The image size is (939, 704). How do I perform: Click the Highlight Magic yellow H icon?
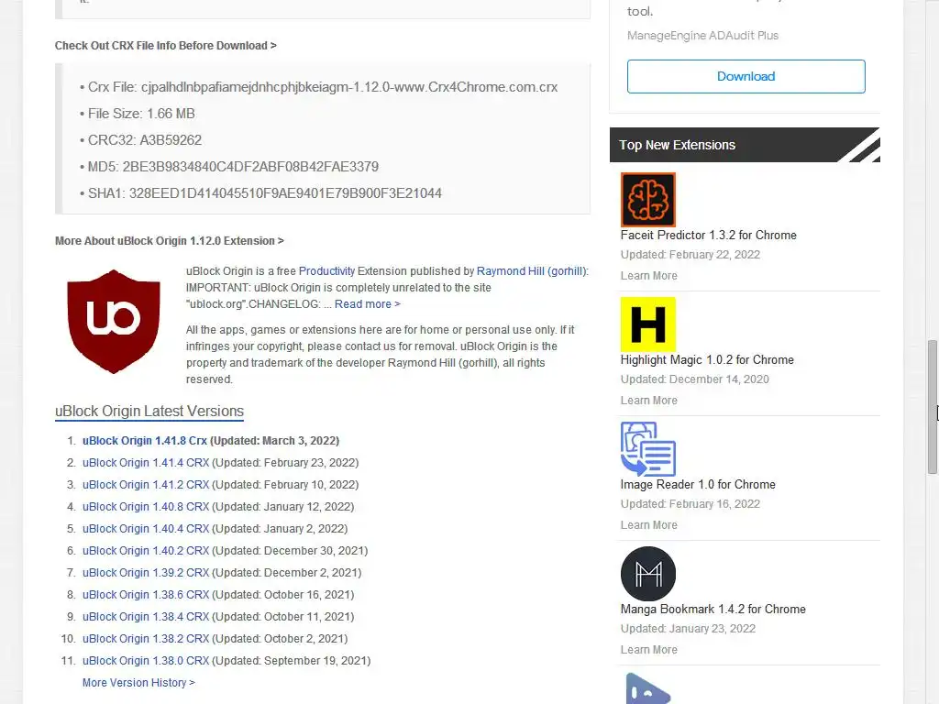click(648, 324)
